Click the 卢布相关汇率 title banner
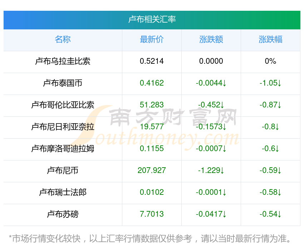304x250 pixels. coord(152,20)
